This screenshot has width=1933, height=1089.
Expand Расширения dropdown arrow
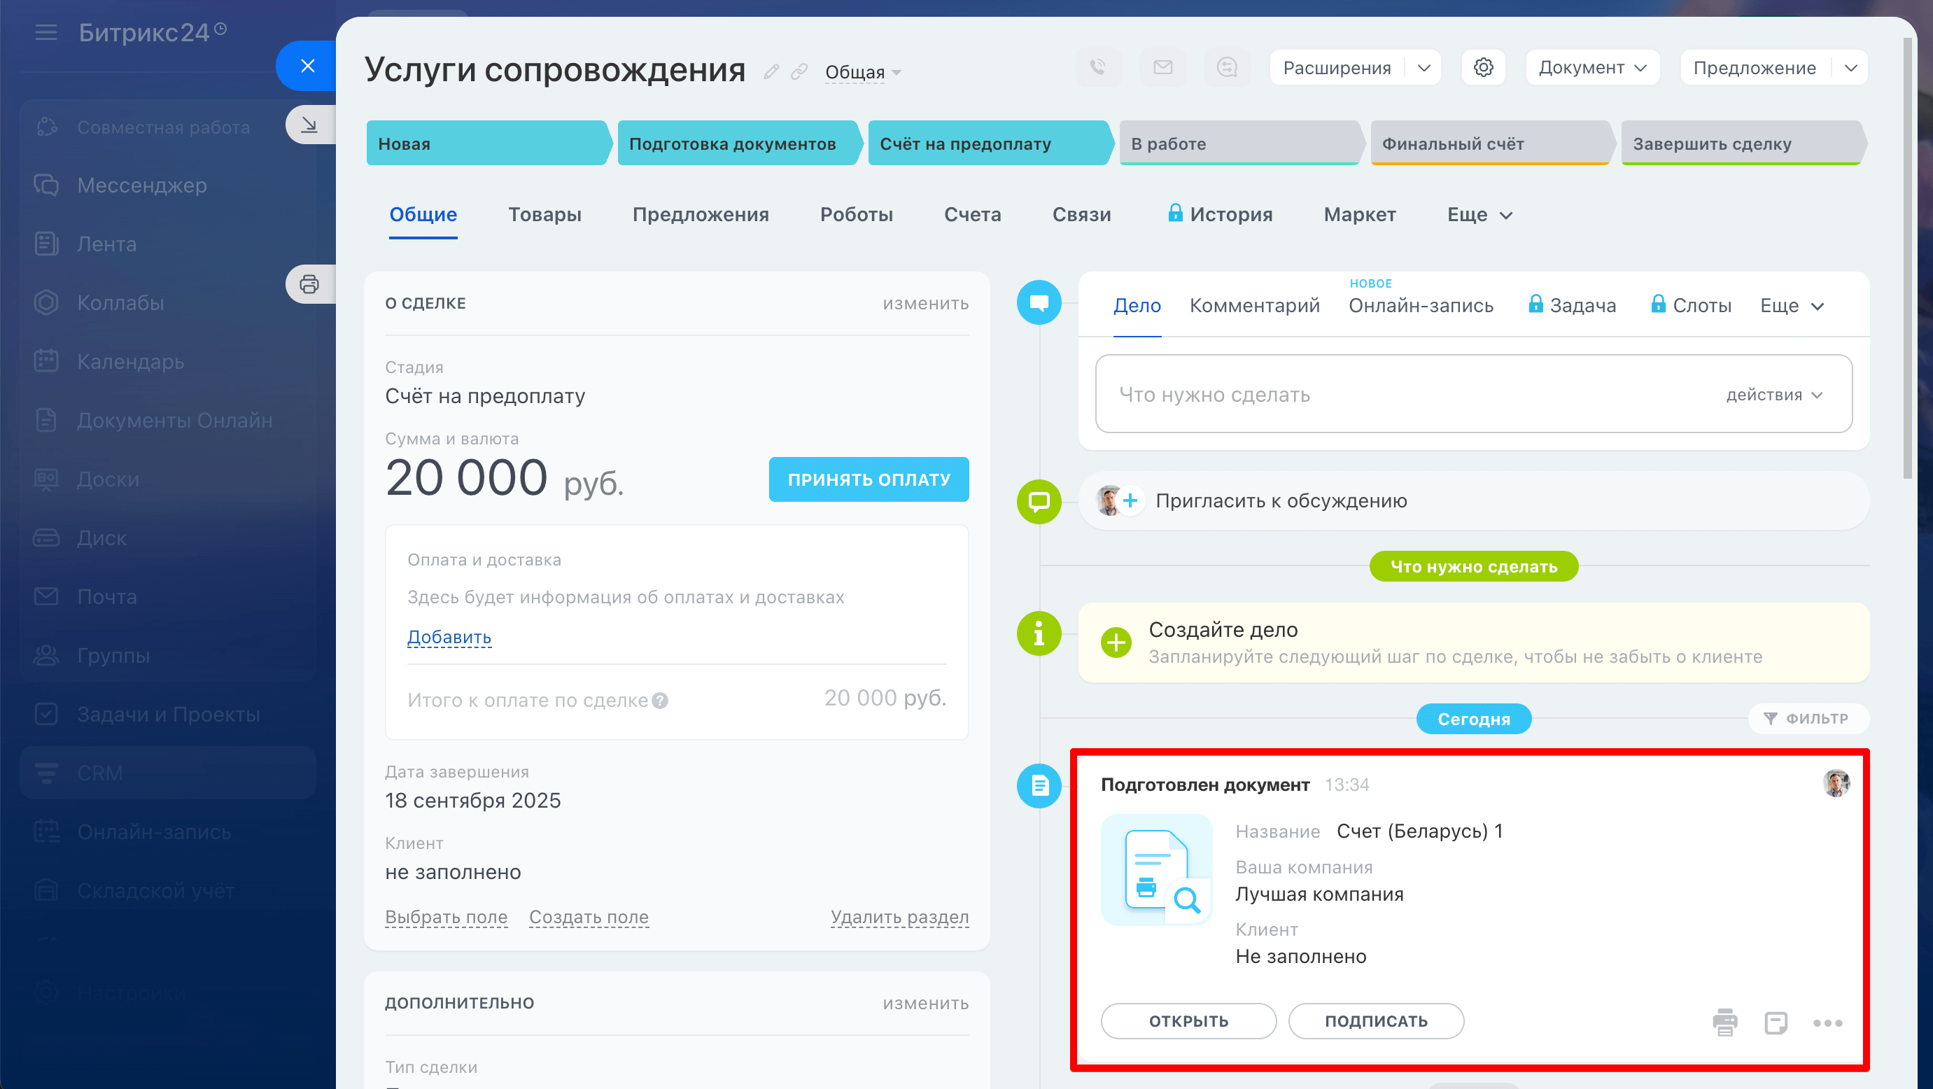pyautogui.click(x=1424, y=68)
